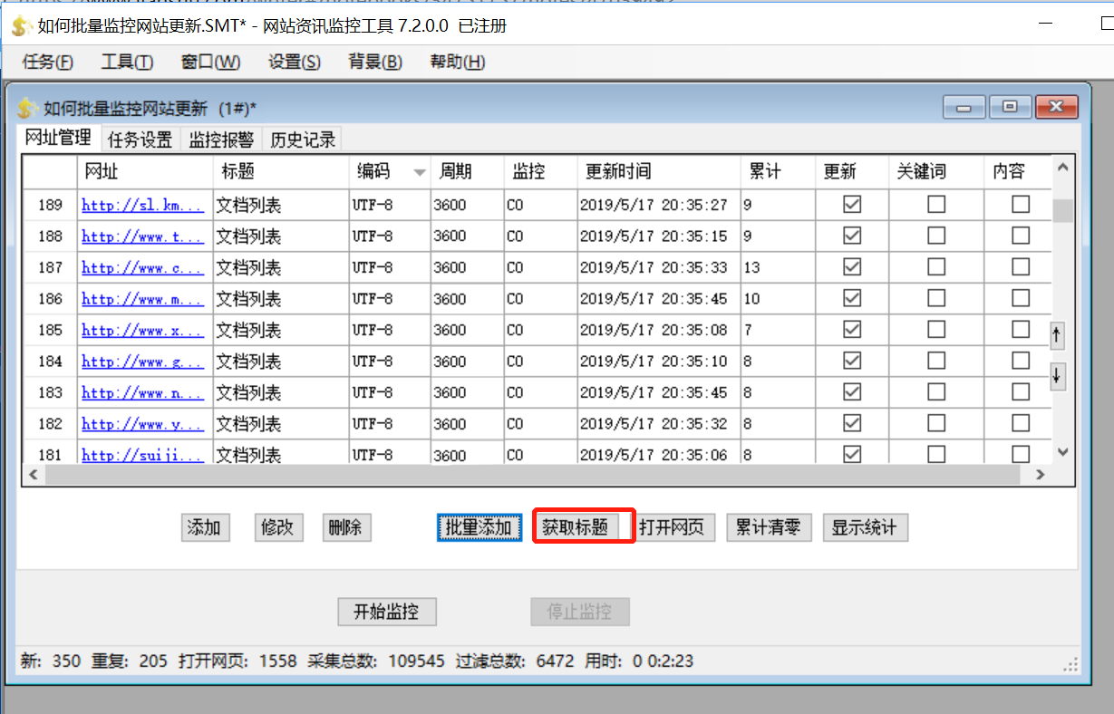Maximize the child task window

coord(1010,107)
